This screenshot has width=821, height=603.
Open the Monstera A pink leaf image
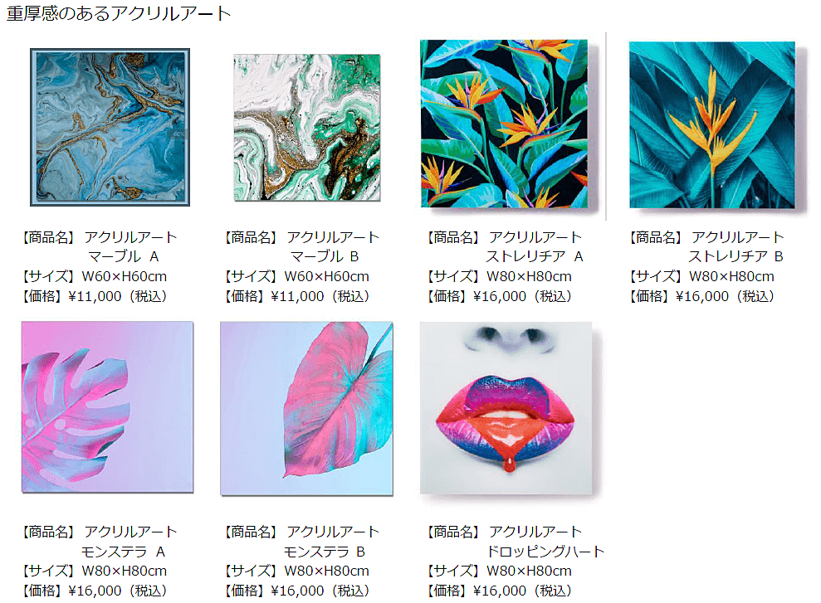point(107,407)
